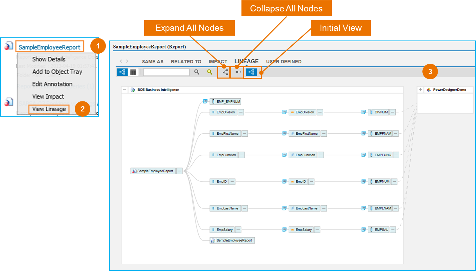Select the EMP_EMPNUM node
476x271 pixels.
pyautogui.click(x=225, y=102)
